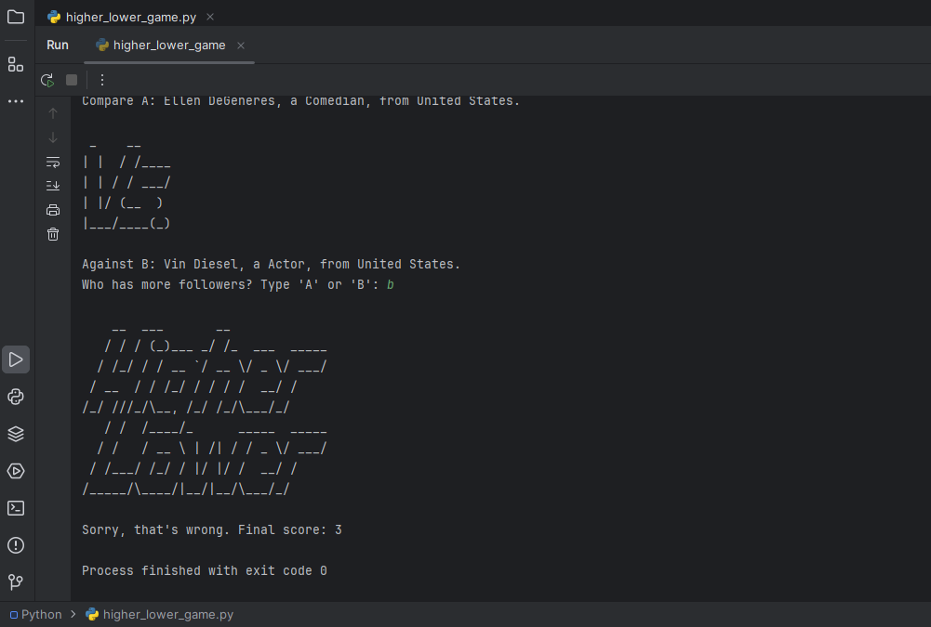This screenshot has width=931, height=627.
Task: Open the Project tool window folder icon
Action: pos(16,17)
